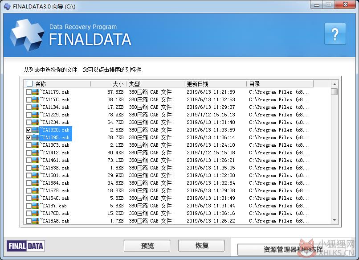
Task: Select the file name ~TA1234.cab
Action: tap(54, 122)
